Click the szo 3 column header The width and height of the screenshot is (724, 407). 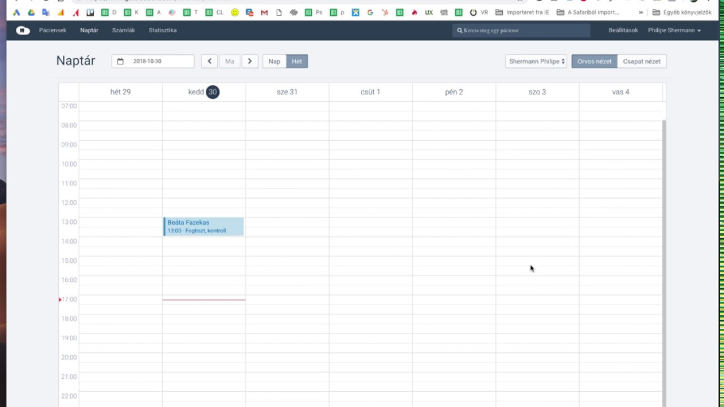click(537, 92)
